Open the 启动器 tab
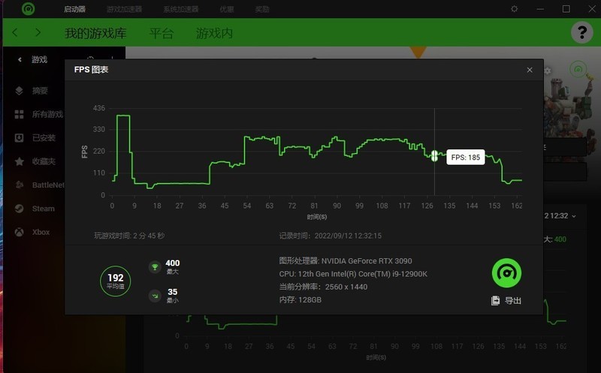This screenshot has height=373, width=601. [74, 9]
